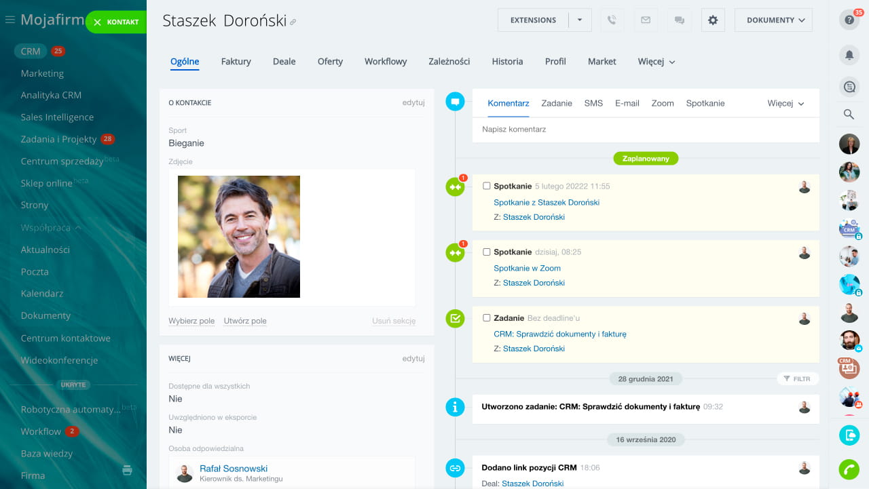Select the Zadanie activity tab

coord(557,104)
